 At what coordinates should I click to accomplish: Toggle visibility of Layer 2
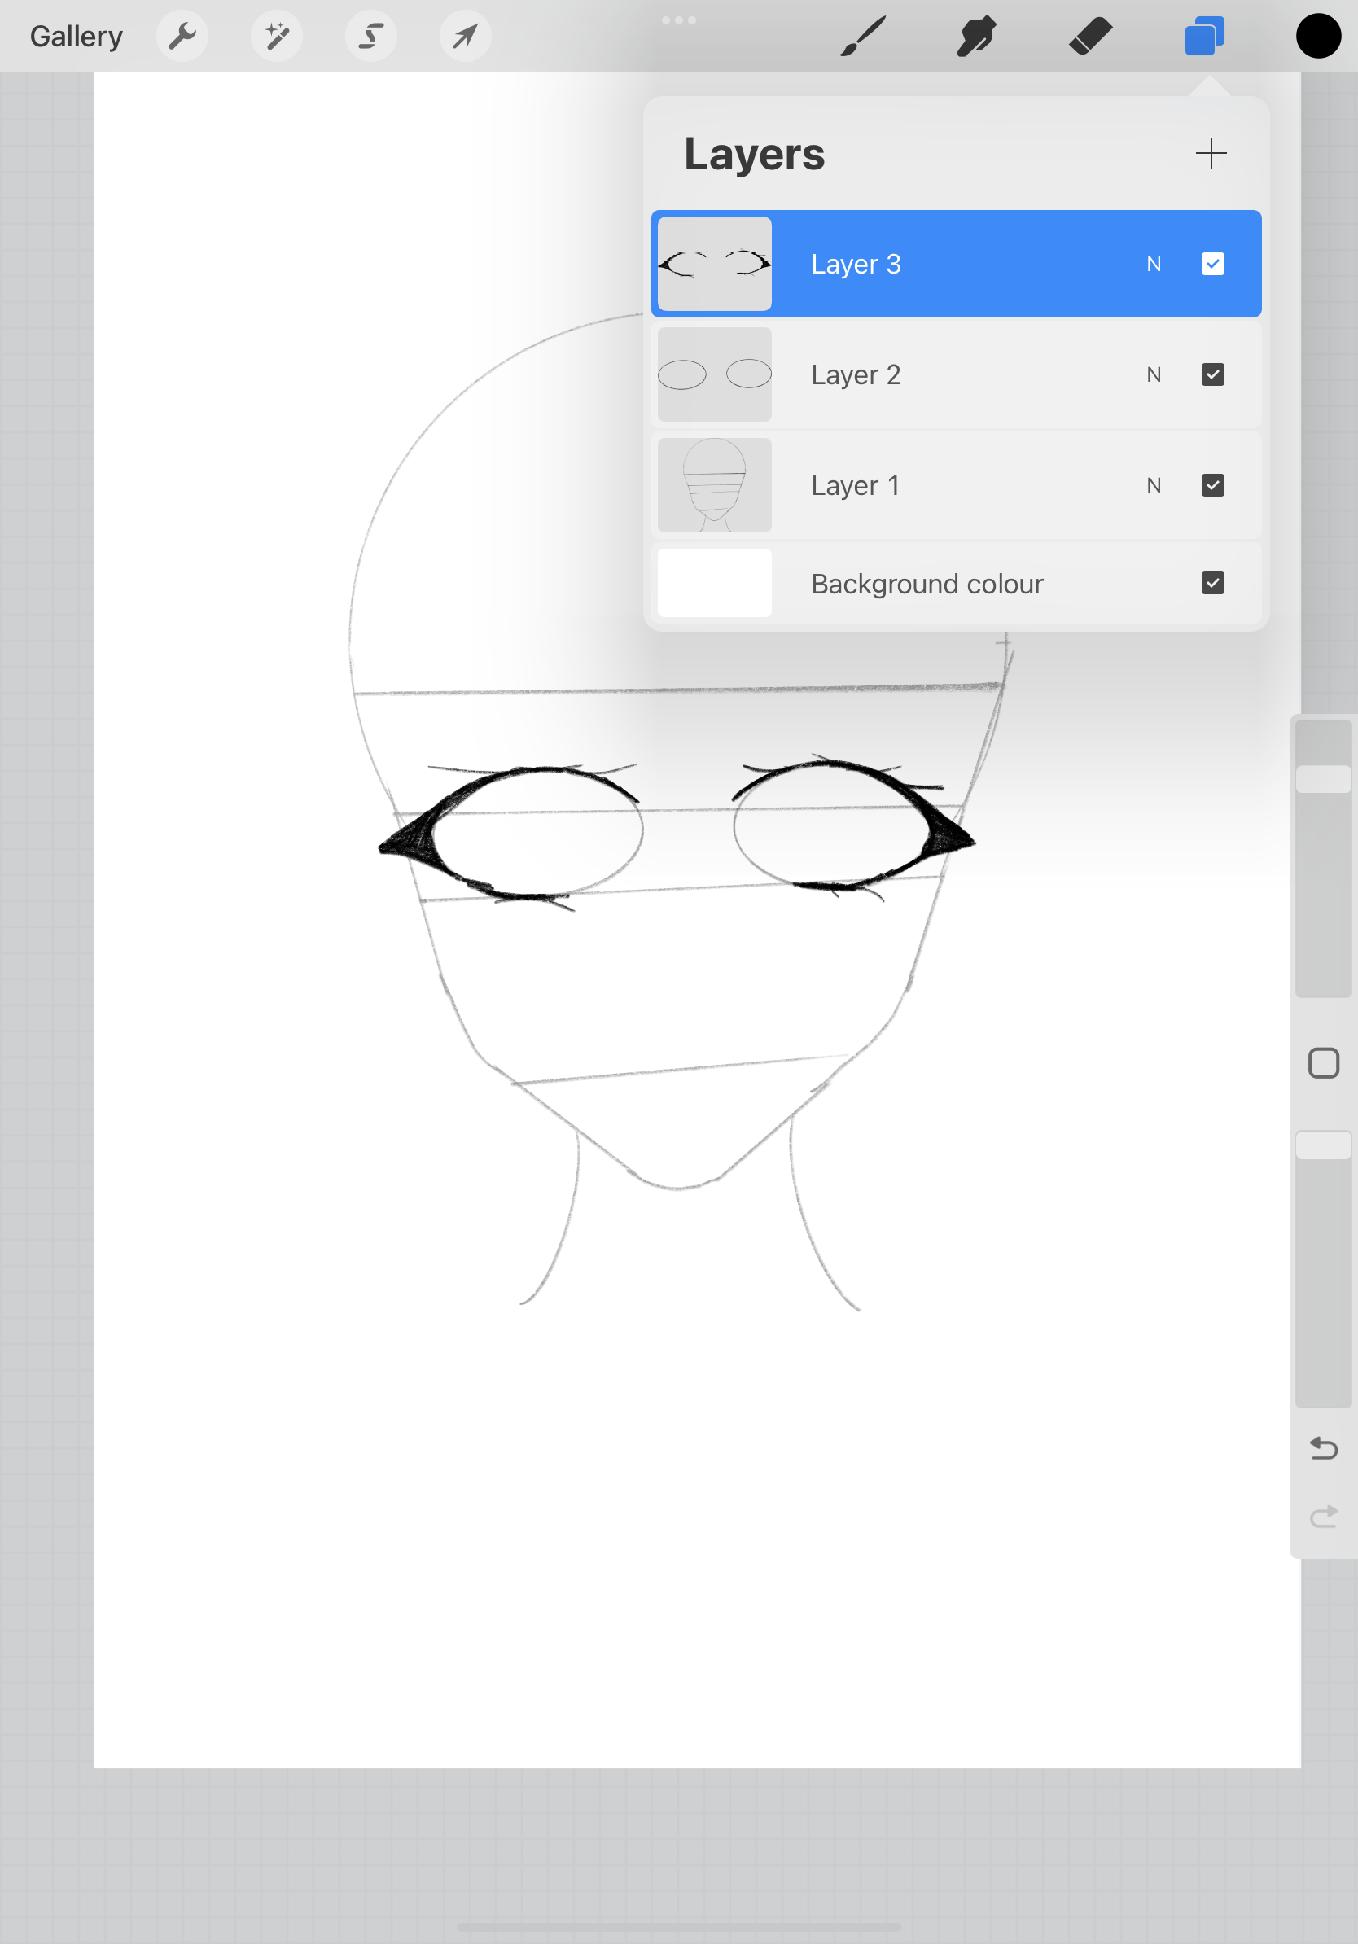point(1212,374)
